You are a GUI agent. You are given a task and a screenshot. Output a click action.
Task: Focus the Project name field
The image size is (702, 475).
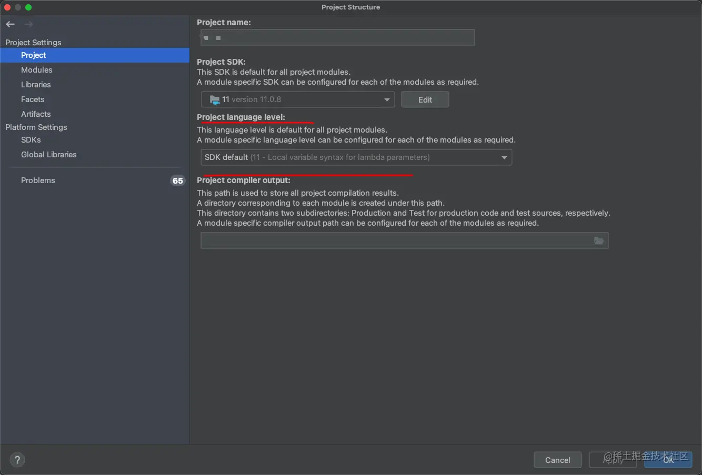338,37
